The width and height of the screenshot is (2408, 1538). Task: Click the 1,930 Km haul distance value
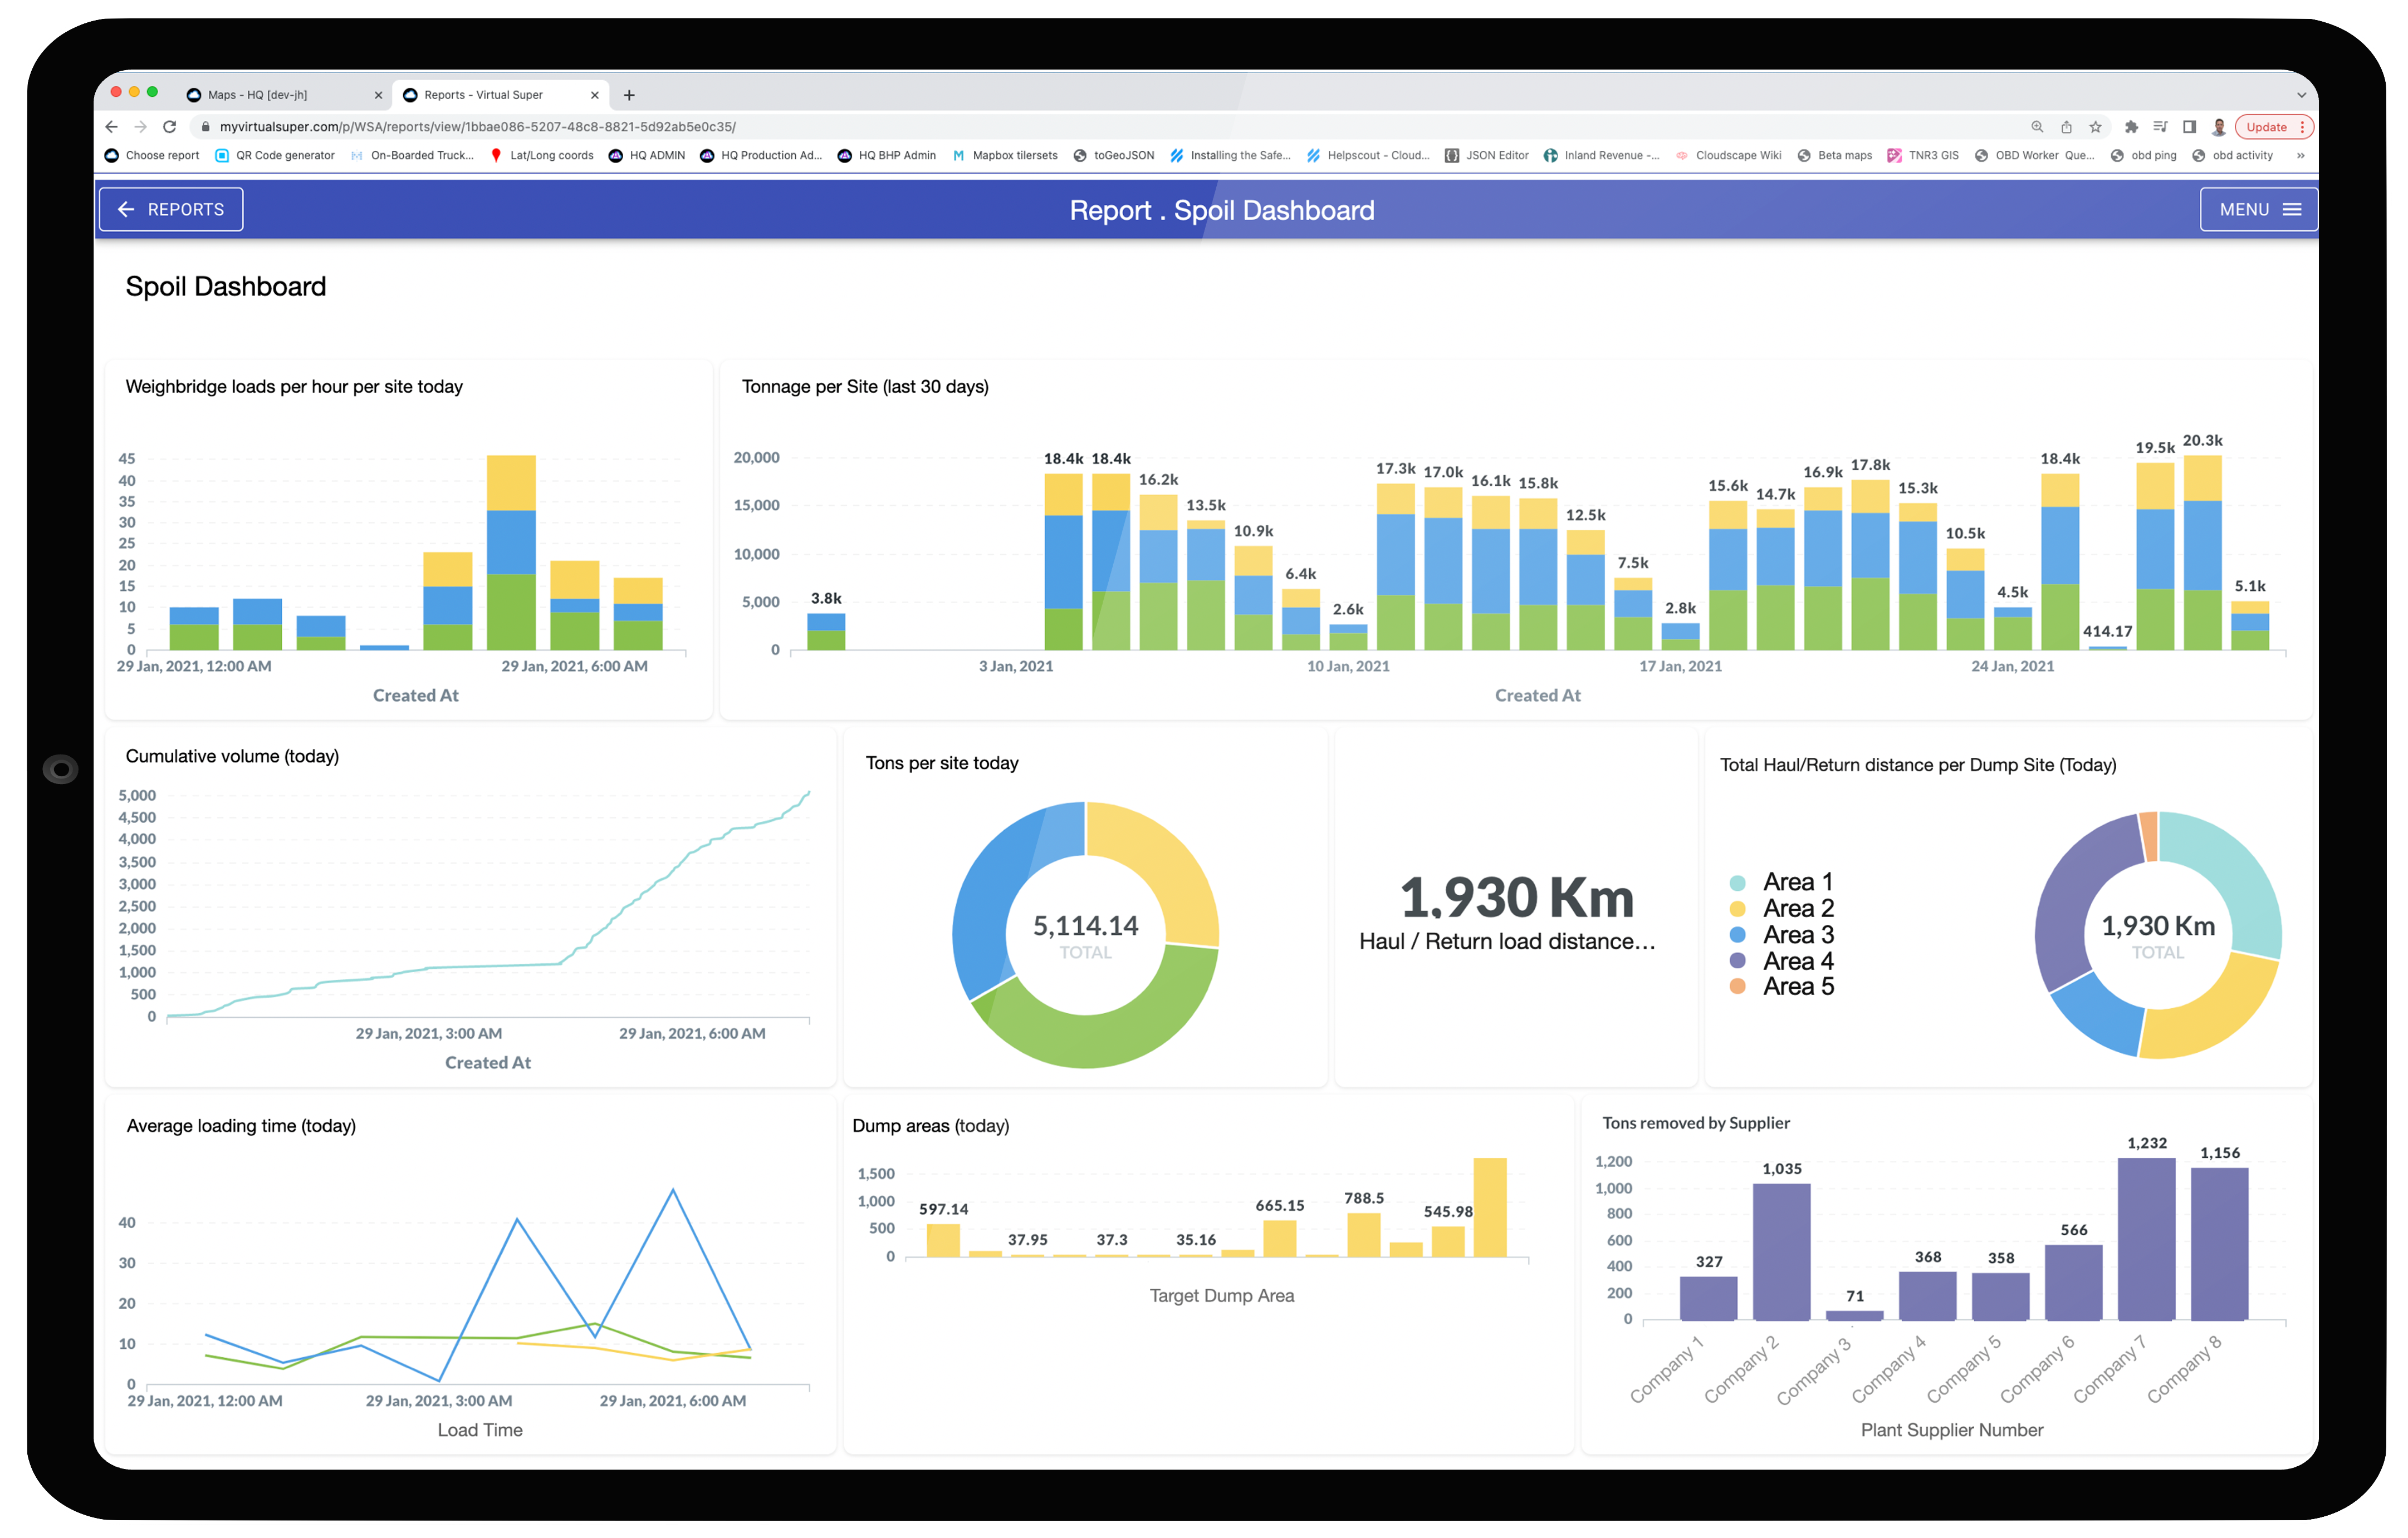[x=1516, y=899]
